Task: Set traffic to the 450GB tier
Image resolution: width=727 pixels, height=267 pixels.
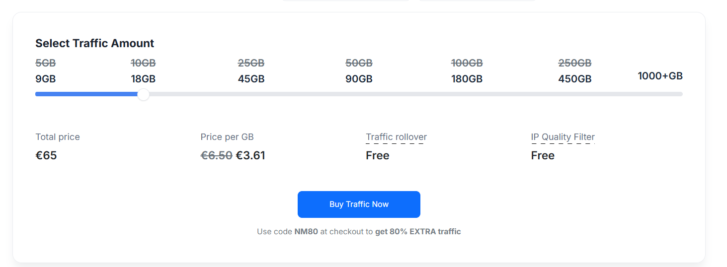Action: click(574, 79)
